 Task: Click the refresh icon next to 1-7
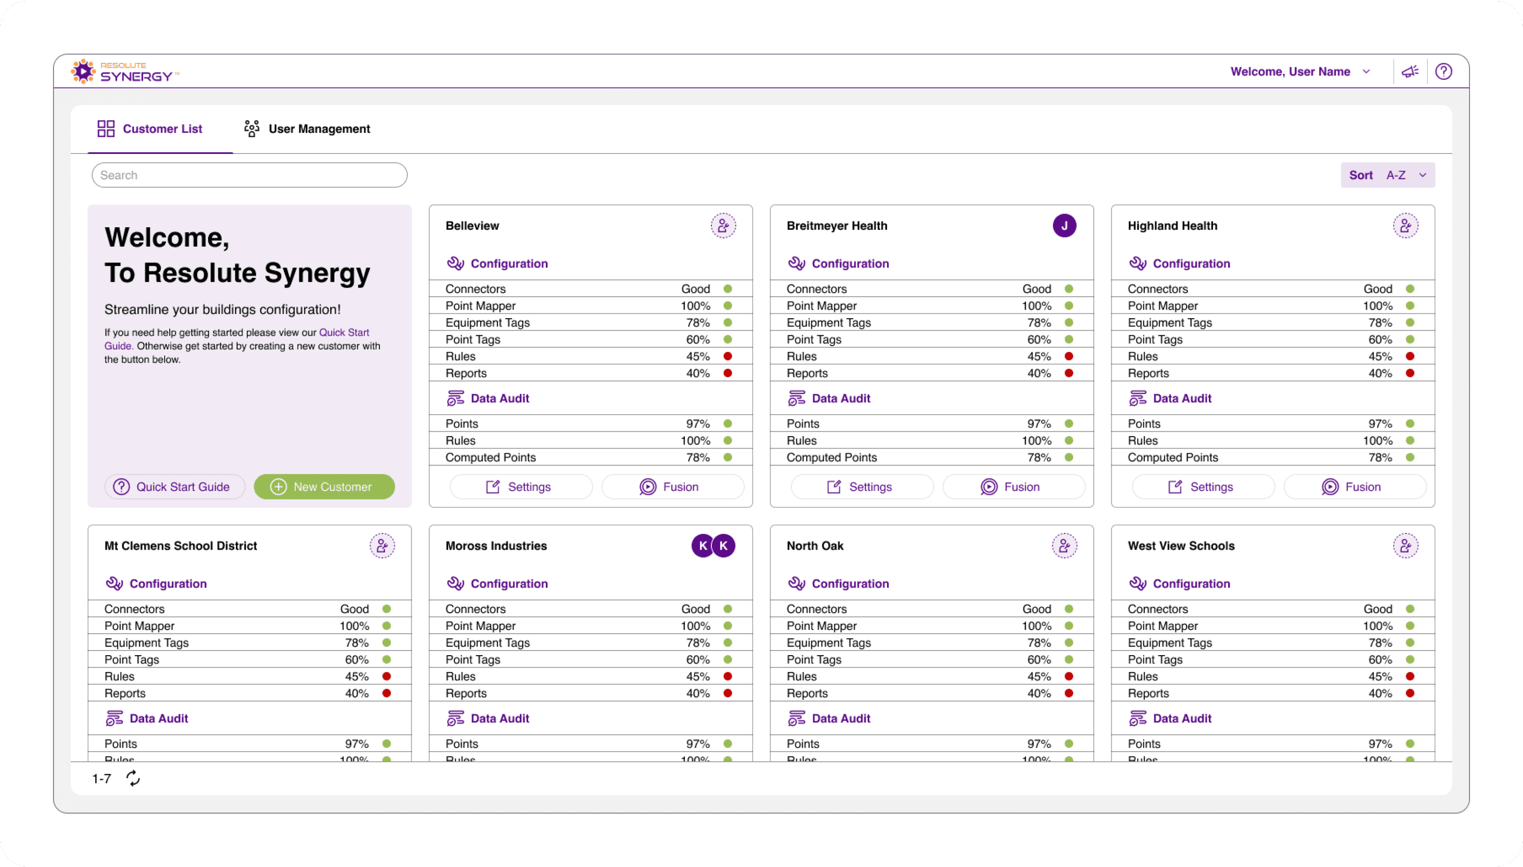pos(133,778)
